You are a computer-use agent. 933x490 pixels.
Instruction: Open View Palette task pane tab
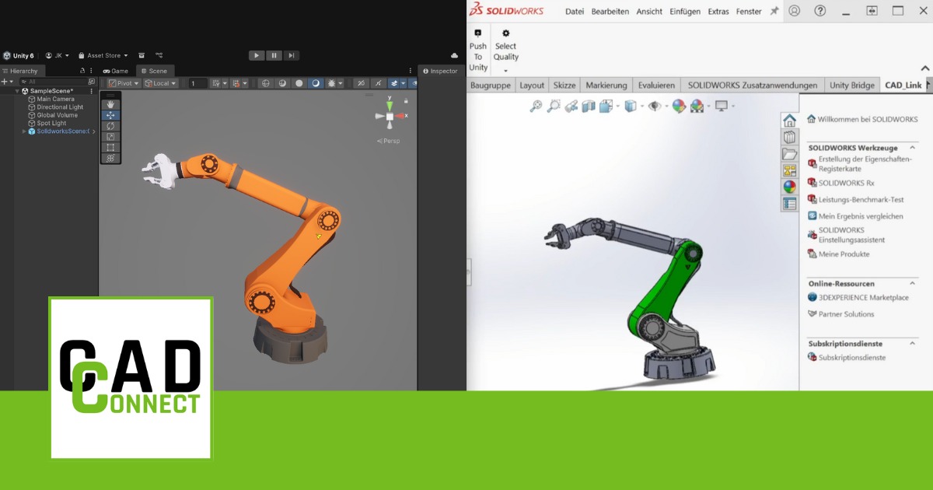(x=789, y=170)
